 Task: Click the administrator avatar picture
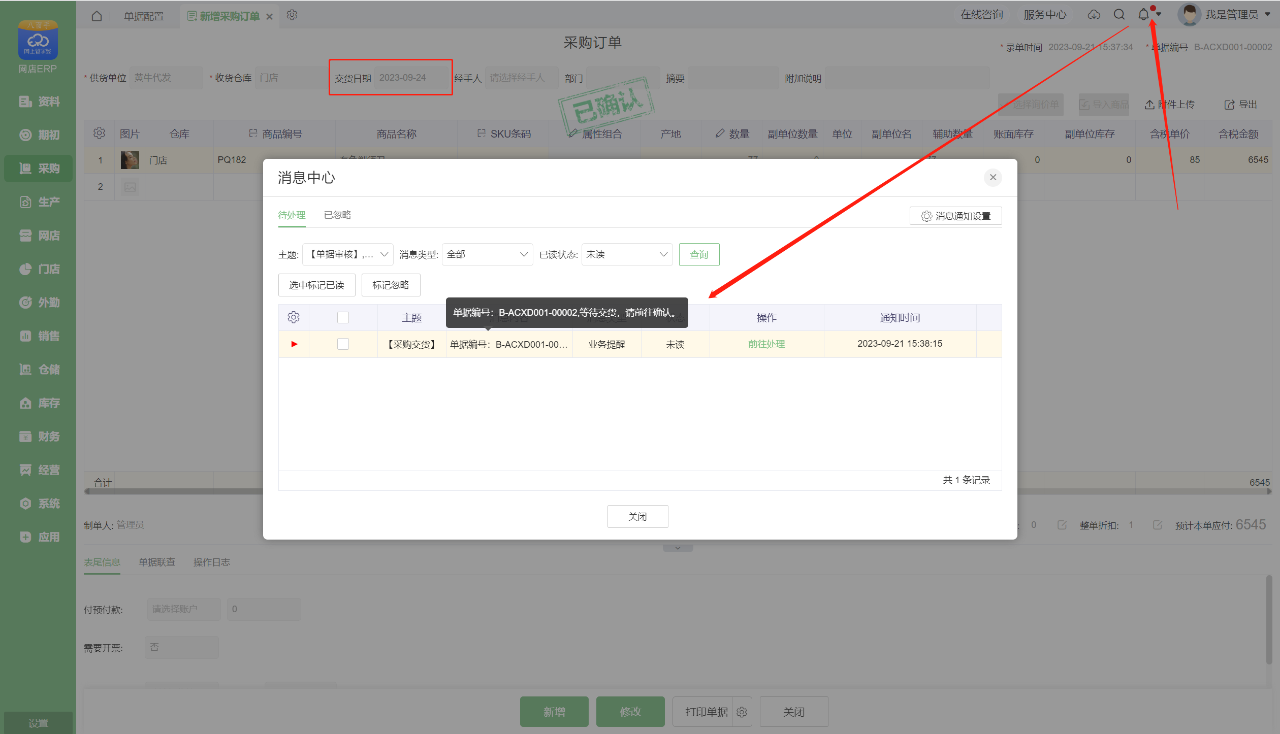click(1189, 15)
